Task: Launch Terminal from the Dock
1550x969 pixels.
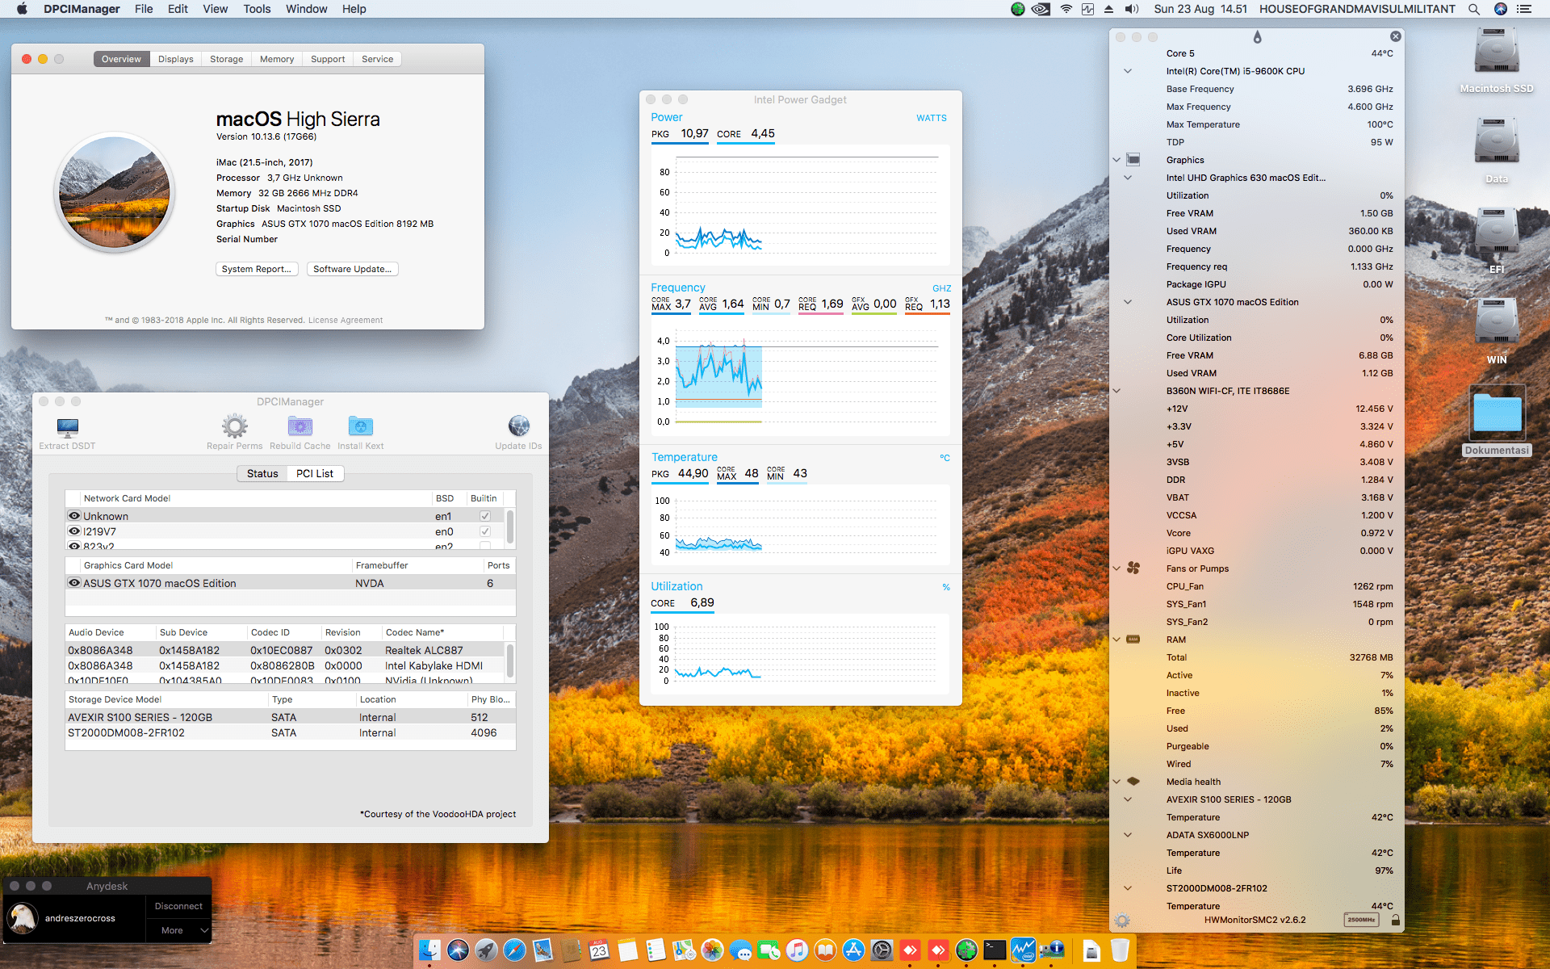Action: (x=995, y=950)
